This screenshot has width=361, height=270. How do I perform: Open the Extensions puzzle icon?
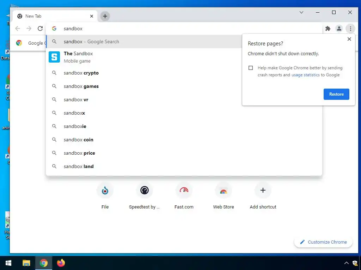328,28
